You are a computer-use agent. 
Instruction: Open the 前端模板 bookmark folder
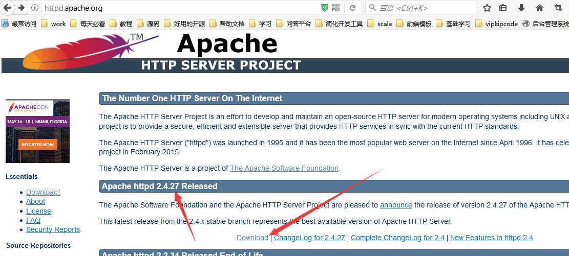tap(414, 24)
